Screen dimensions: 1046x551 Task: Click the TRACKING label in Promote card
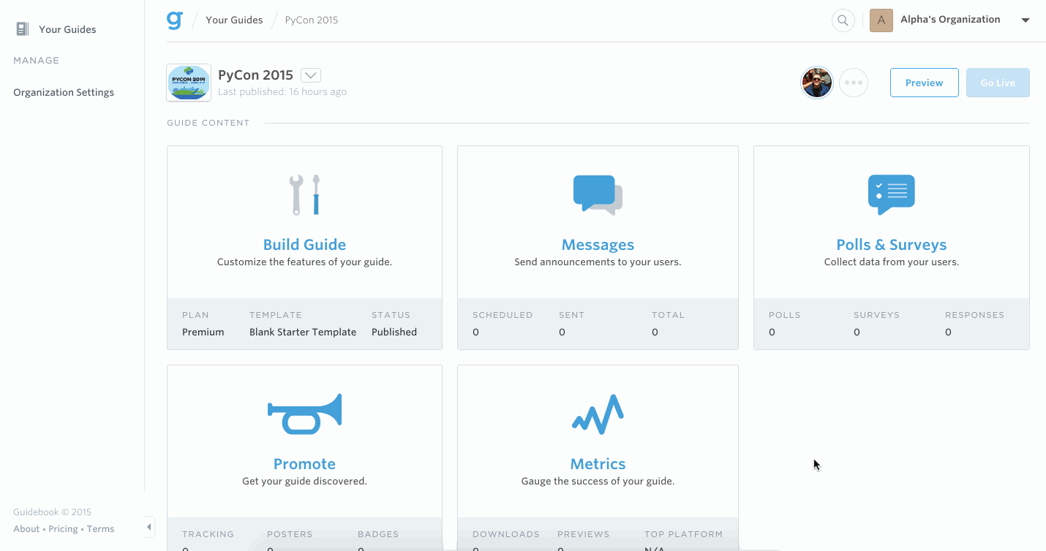coord(208,534)
